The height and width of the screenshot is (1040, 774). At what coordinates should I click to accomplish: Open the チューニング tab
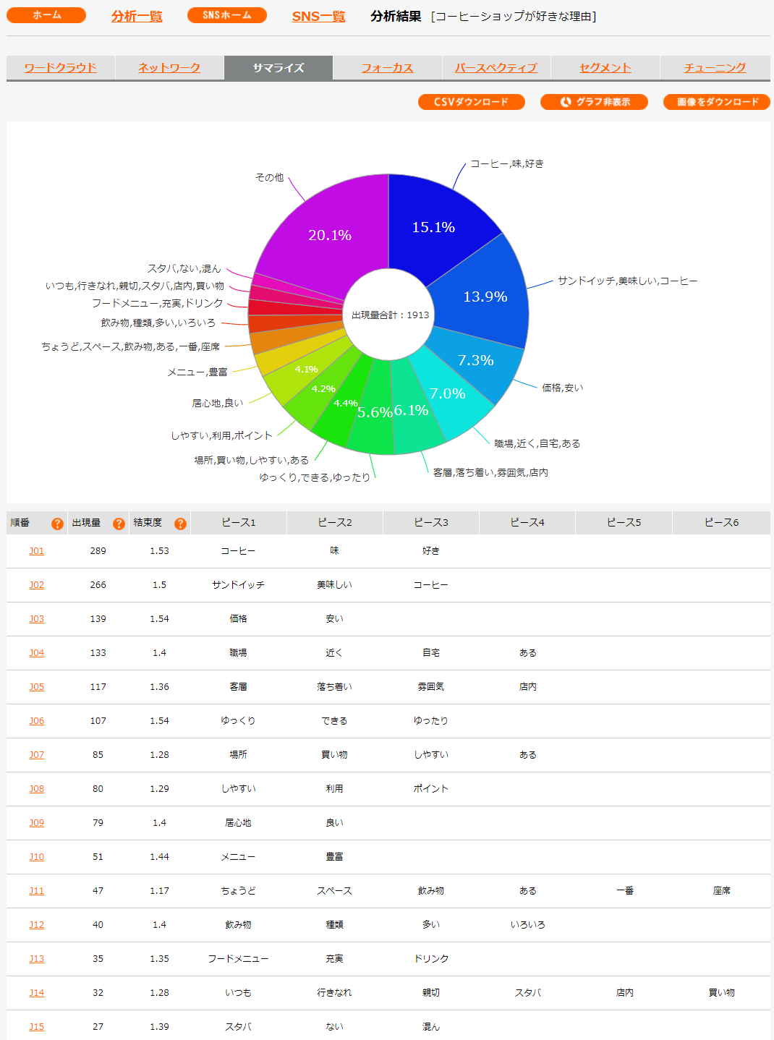click(x=715, y=68)
